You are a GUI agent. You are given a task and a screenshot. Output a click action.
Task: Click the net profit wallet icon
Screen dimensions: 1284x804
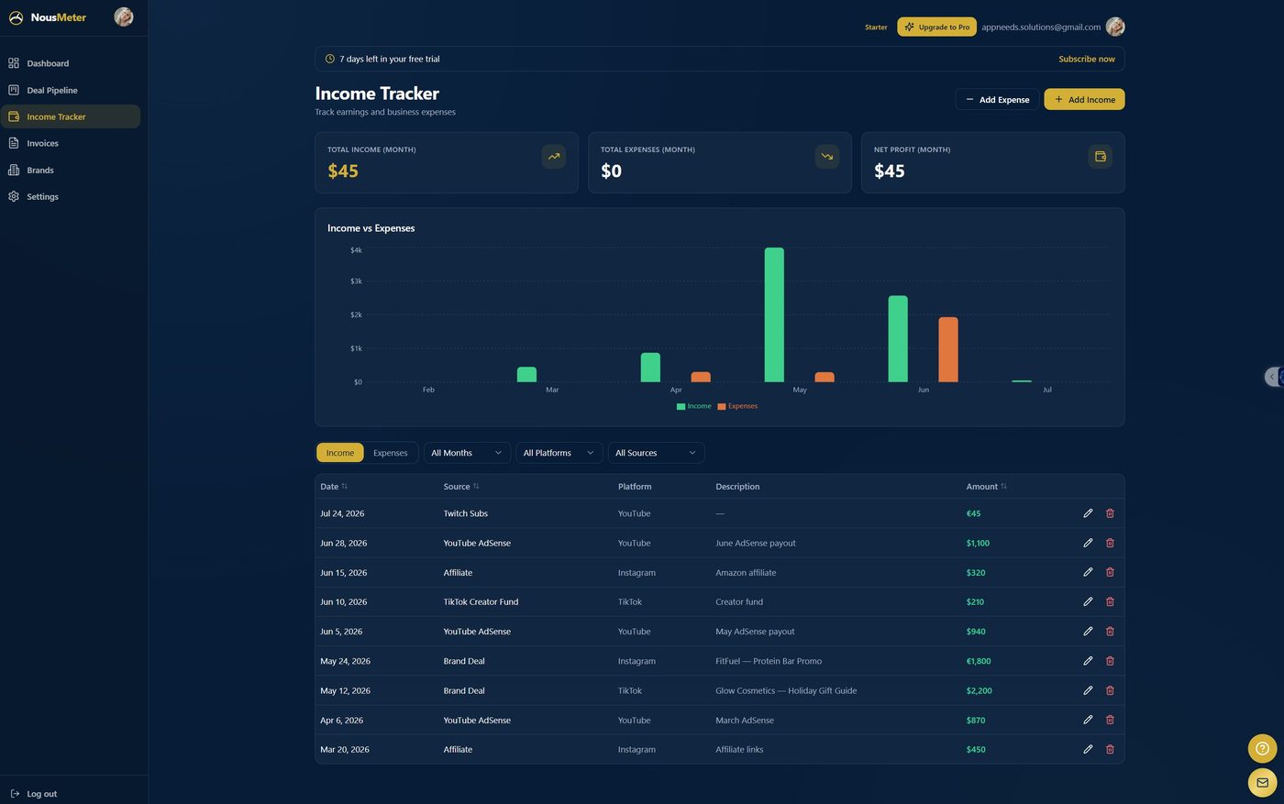tap(1101, 157)
